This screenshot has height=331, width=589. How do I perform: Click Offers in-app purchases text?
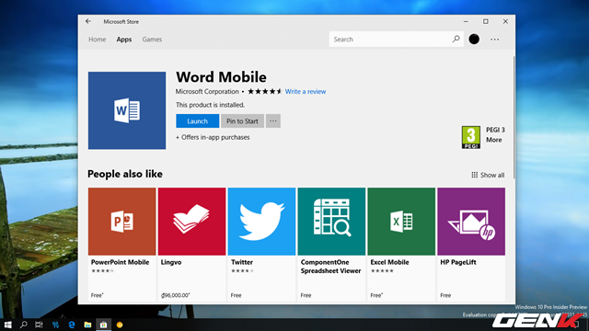pos(213,137)
